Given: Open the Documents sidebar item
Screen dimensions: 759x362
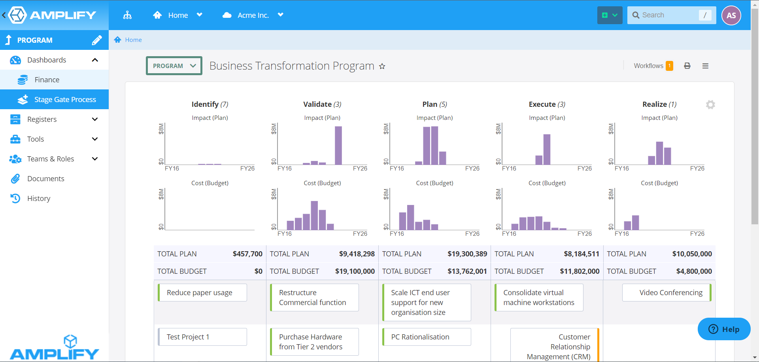Looking at the screenshot, I should point(45,179).
